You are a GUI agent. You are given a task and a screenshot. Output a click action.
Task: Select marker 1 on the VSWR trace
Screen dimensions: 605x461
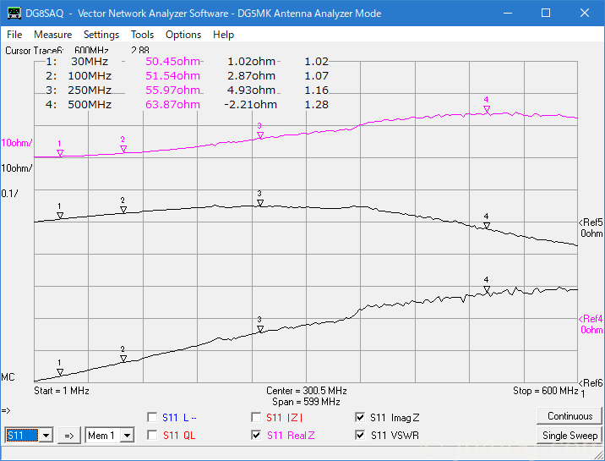(60, 372)
